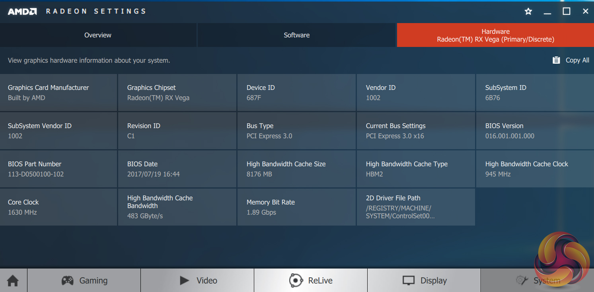Click the "View graphics hardware information" description text
Viewport: 594px width, 292px height.
pyautogui.click(x=89, y=60)
